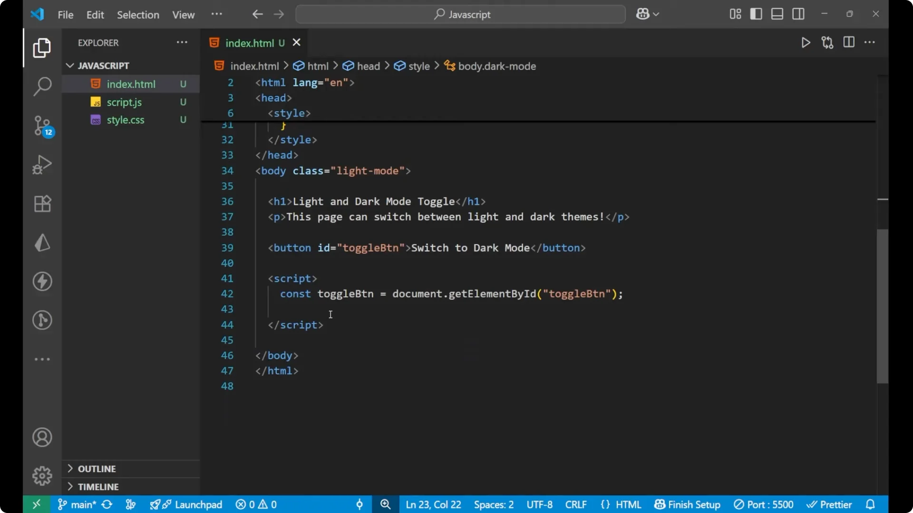Open Source Control showing 12 pending changes
The height and width of the screenshot is (513, 913).
(42, 126)
